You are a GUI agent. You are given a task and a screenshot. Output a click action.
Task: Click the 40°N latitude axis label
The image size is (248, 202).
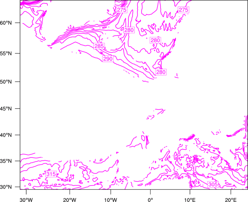click(6, 135)
